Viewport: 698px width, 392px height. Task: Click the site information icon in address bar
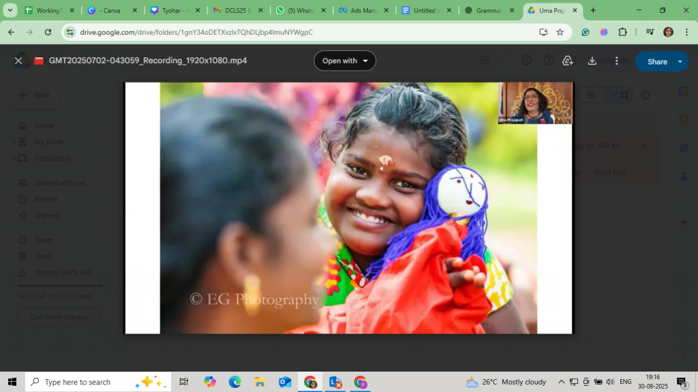[70, 32]
